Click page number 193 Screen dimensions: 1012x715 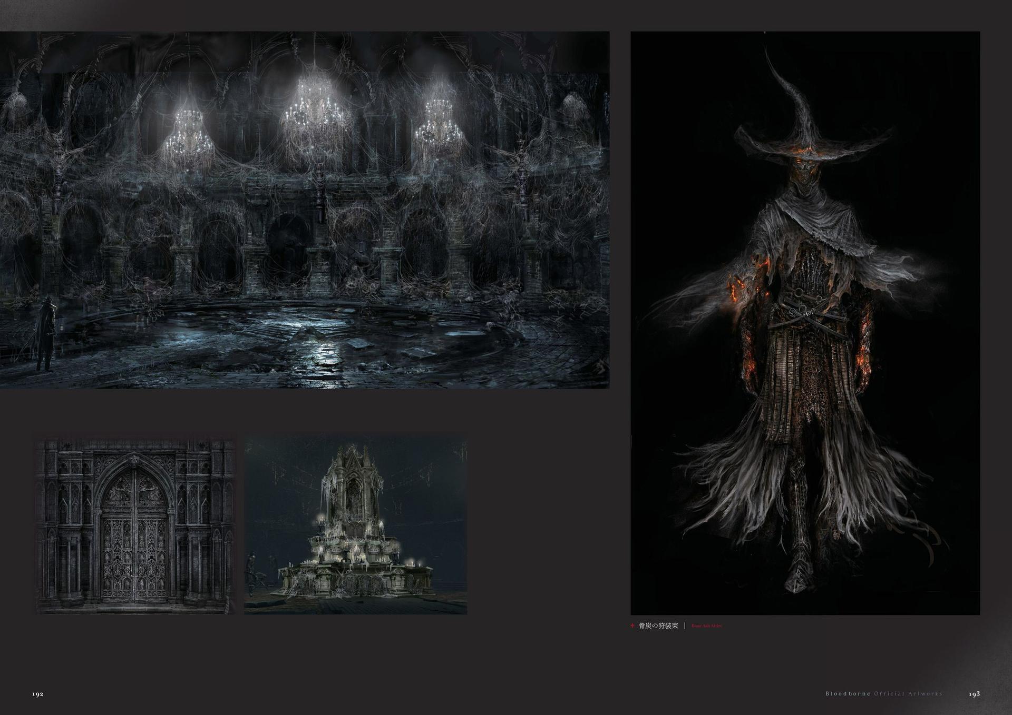pyautogui.click(x=974, y=693)
